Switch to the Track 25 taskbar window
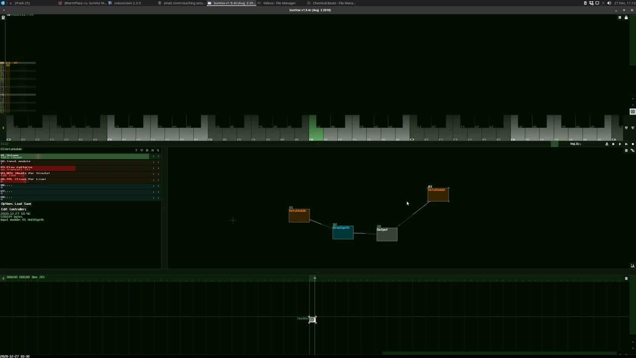 tap(22, 3)
